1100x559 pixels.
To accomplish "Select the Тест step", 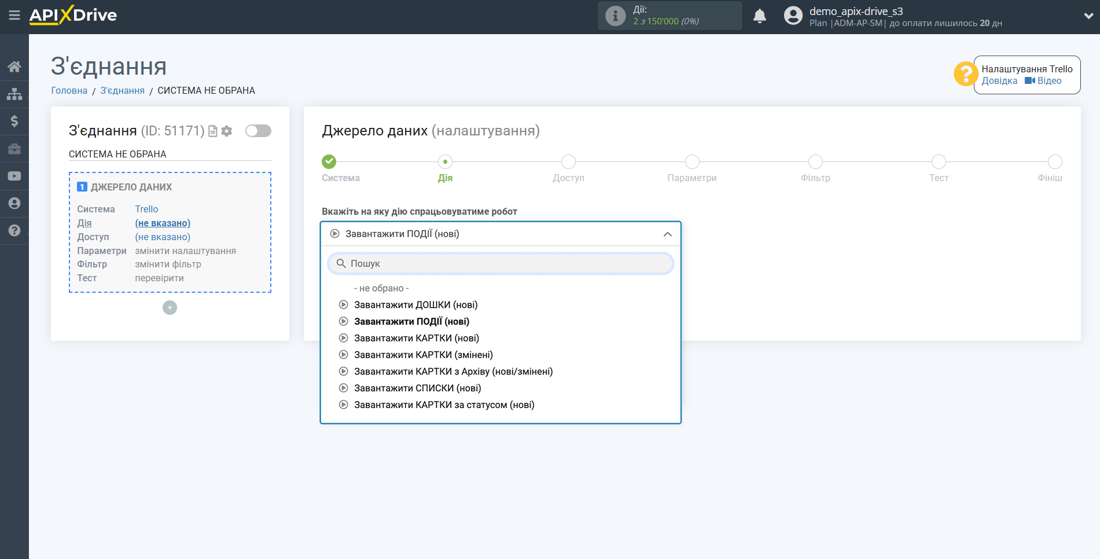I will point(939,161).
